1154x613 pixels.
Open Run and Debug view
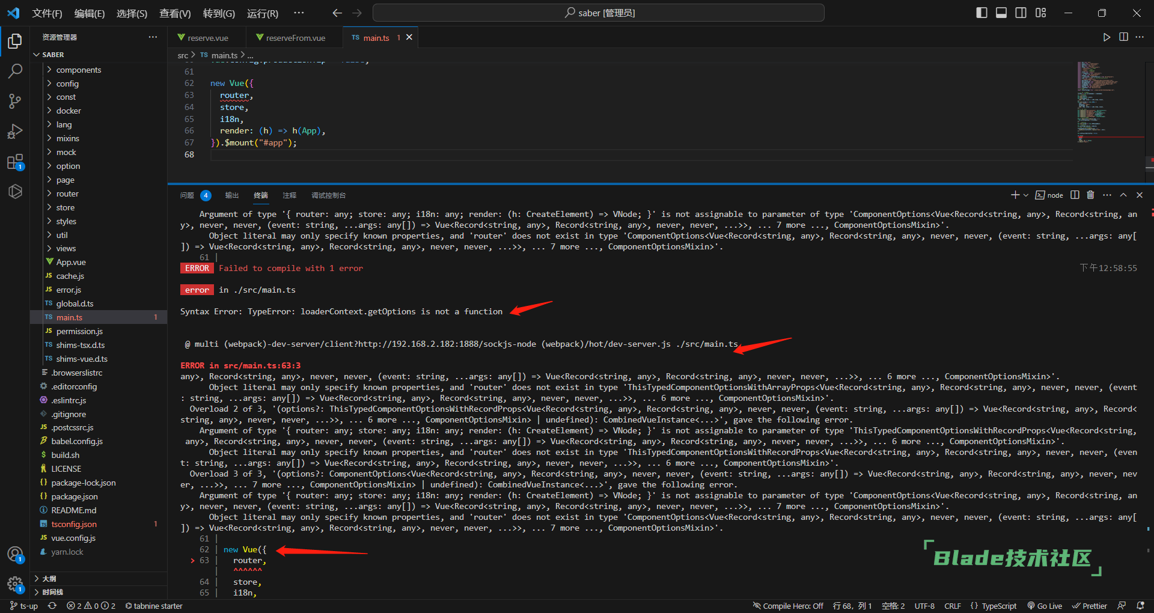(x=15, y=131)
